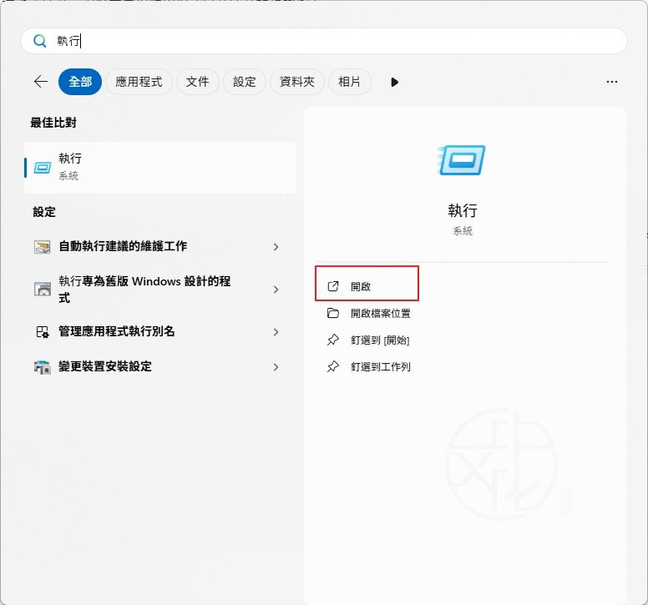Click the pin icon beside 釘選到 [開始]
The image size is (648, 605).
click(x=332, y=340)
